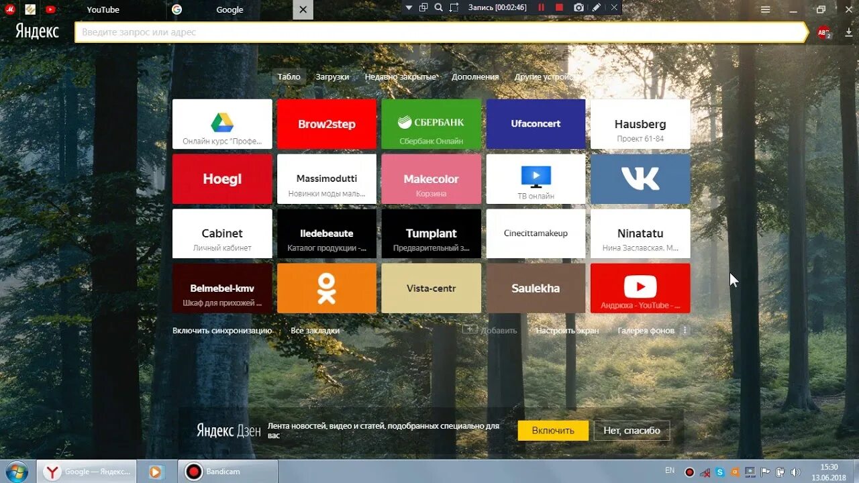Open Настроить экран settings
The height and width of the screenshot is (483, 859).
pos(567,331)
